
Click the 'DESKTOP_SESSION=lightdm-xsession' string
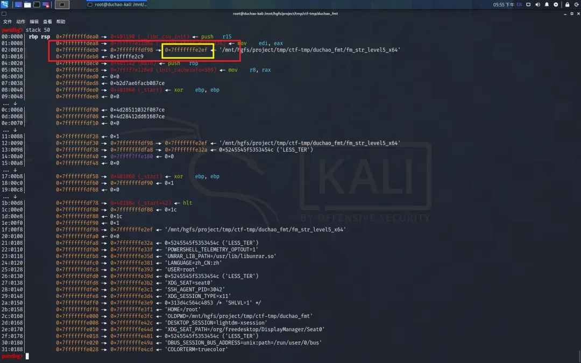[216, 323]
